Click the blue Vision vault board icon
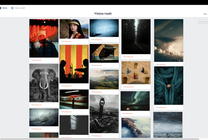 click(12, 8)
